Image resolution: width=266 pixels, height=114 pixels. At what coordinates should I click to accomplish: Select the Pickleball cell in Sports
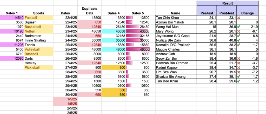[39, 67]
